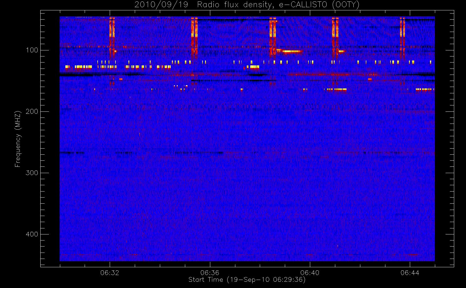Select the '200' frequency axis label

click(x=32, y=111)
